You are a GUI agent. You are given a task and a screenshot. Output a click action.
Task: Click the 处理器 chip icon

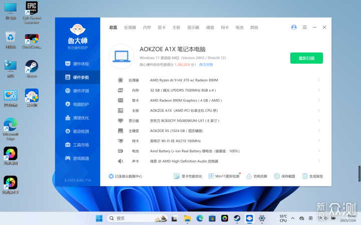click(x=120, y=80)
